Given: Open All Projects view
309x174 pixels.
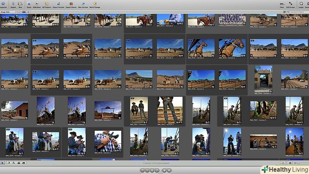Looking at the screenshot, I should 46,4.
